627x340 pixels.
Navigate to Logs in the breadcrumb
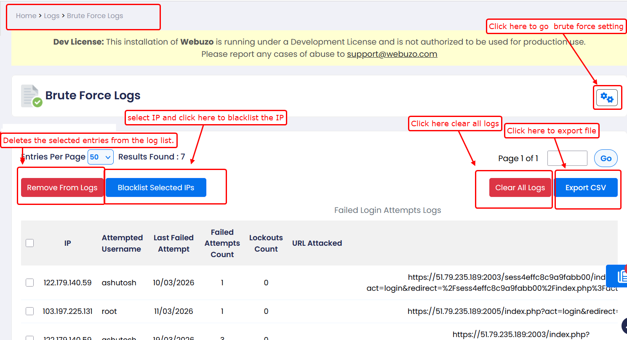[x=52, y=16]
